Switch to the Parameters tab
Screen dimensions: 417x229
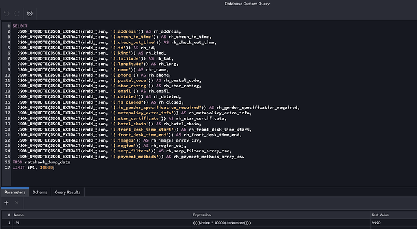click(15, 192)
